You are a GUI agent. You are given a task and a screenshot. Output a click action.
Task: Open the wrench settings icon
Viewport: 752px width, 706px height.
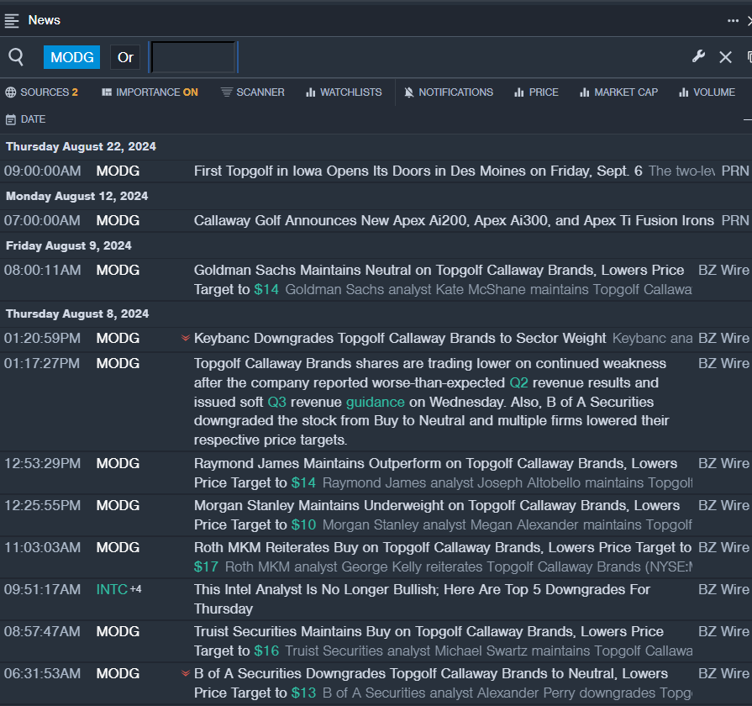[x=698, y=57]
